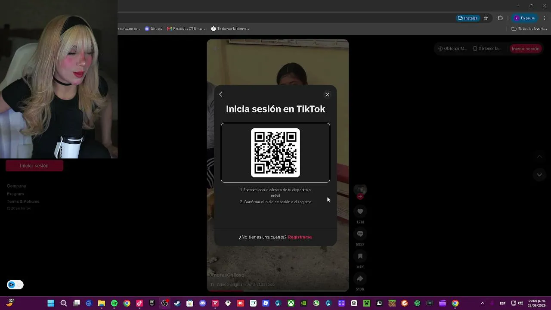Open the Windows Start menu
The height and width of the screenshot is (310, 551).
[51, 304]
